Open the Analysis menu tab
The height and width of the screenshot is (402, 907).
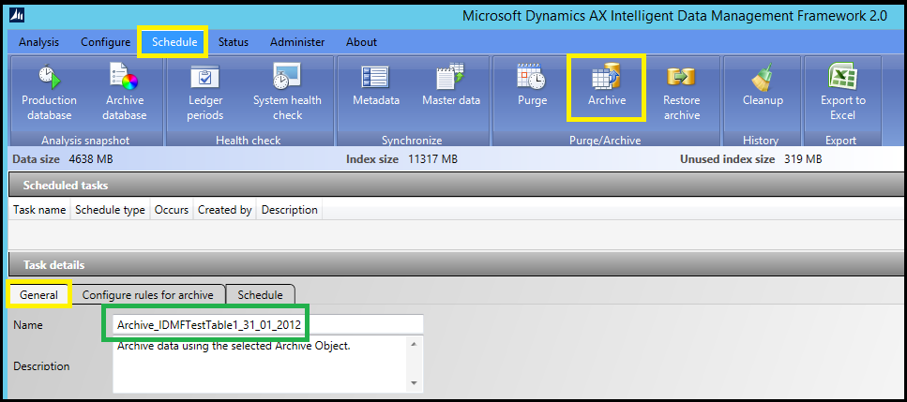tap(38, 42)
